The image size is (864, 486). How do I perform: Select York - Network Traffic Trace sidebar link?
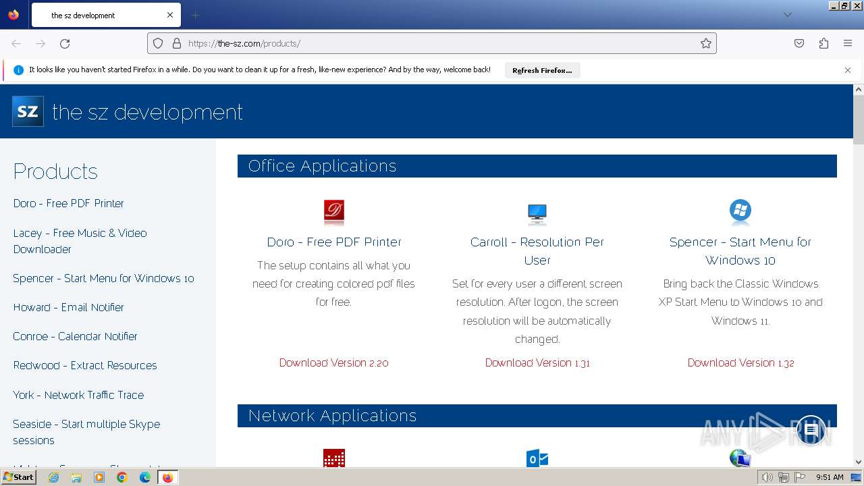78,395
